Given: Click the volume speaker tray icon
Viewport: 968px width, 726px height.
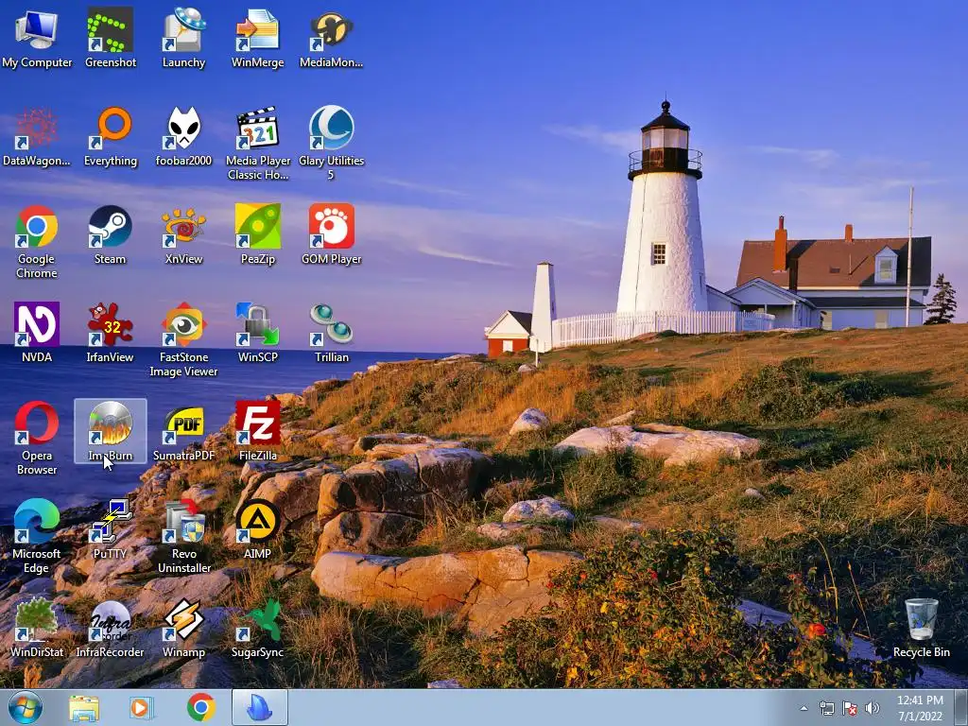Looking at the screenshot, I should pyautogui.click(x=873, y=708).
